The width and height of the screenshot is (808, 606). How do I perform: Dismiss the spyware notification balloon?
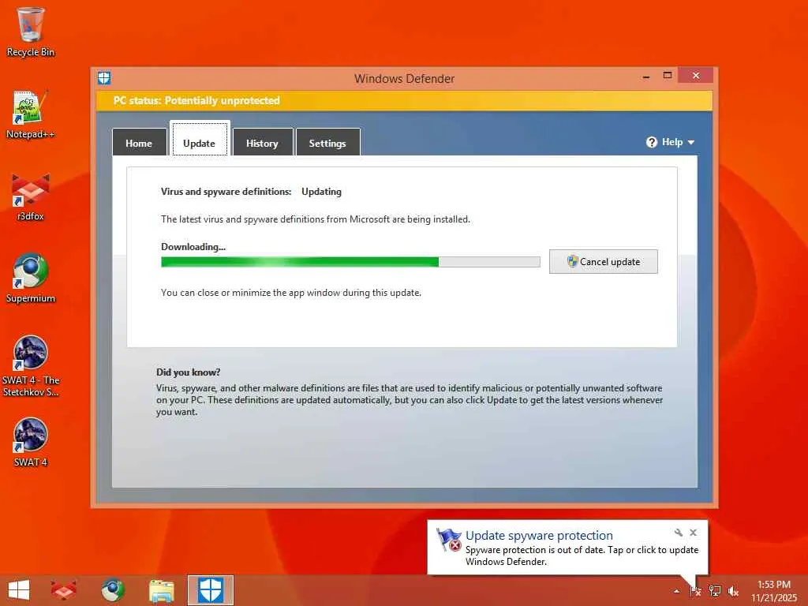point(693,533)
